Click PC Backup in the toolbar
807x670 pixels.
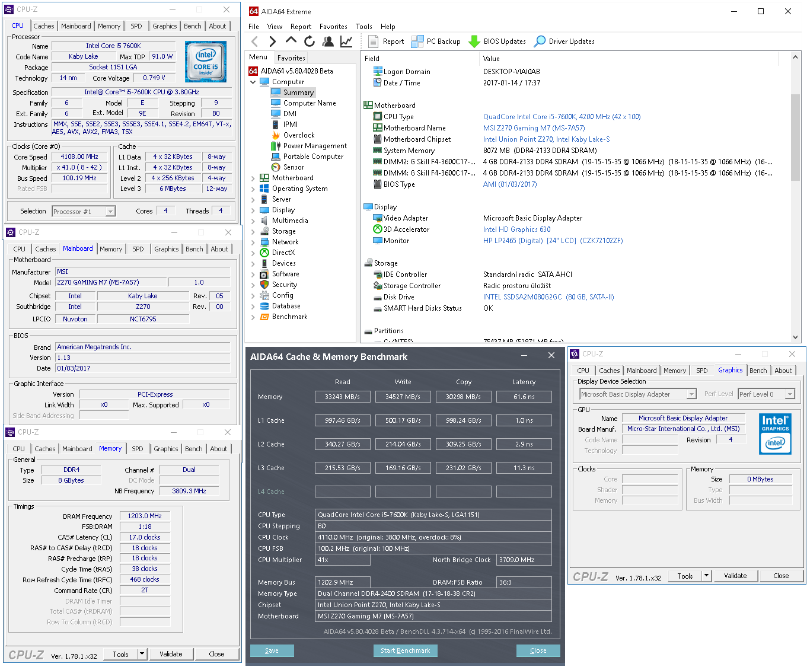pyautogui.click(x=436, y=42)
